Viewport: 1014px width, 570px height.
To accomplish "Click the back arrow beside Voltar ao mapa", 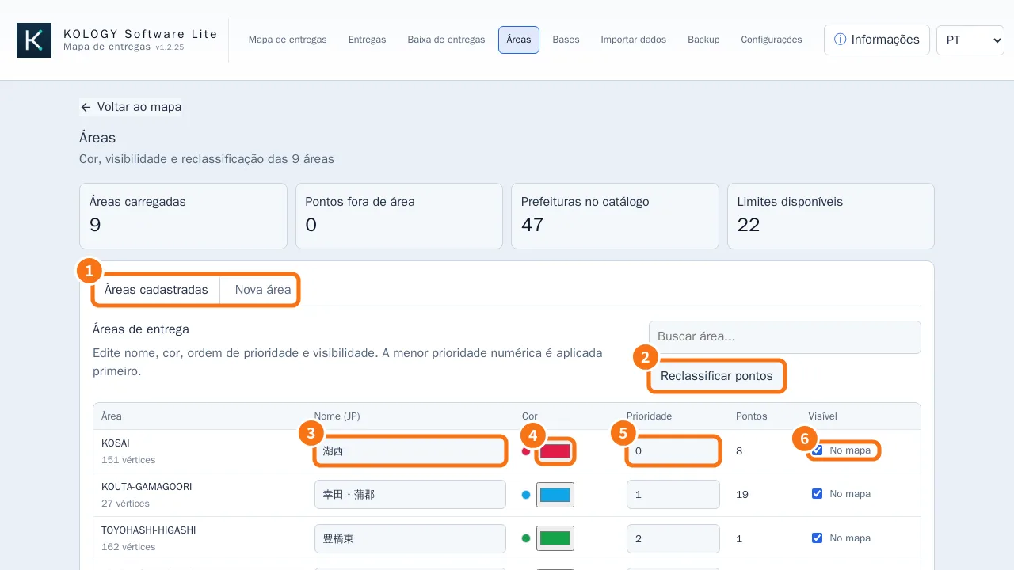I will 86,107.
